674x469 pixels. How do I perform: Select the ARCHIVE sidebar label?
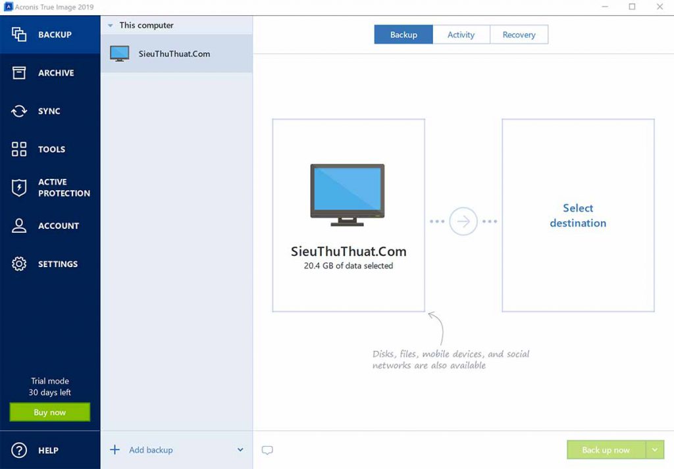point(56,73)
